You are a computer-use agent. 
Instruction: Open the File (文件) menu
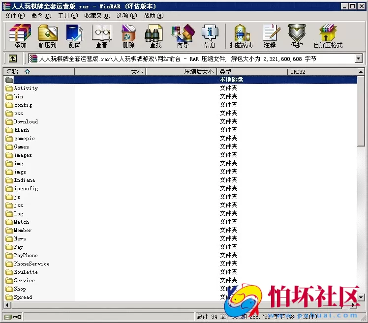click(x=15, y=16)
